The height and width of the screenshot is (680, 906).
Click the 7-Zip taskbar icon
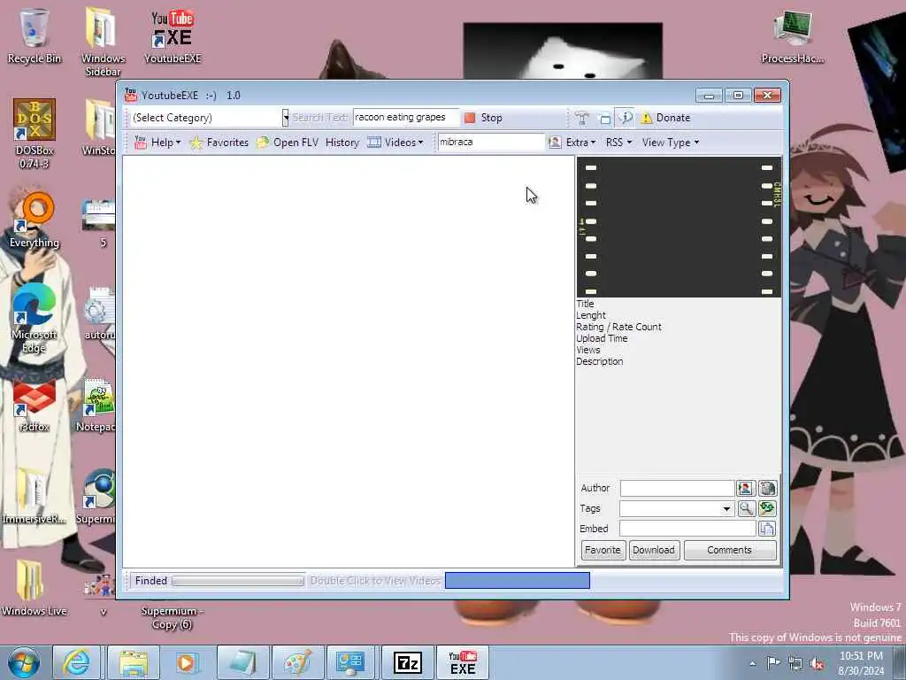click(407, 662)
